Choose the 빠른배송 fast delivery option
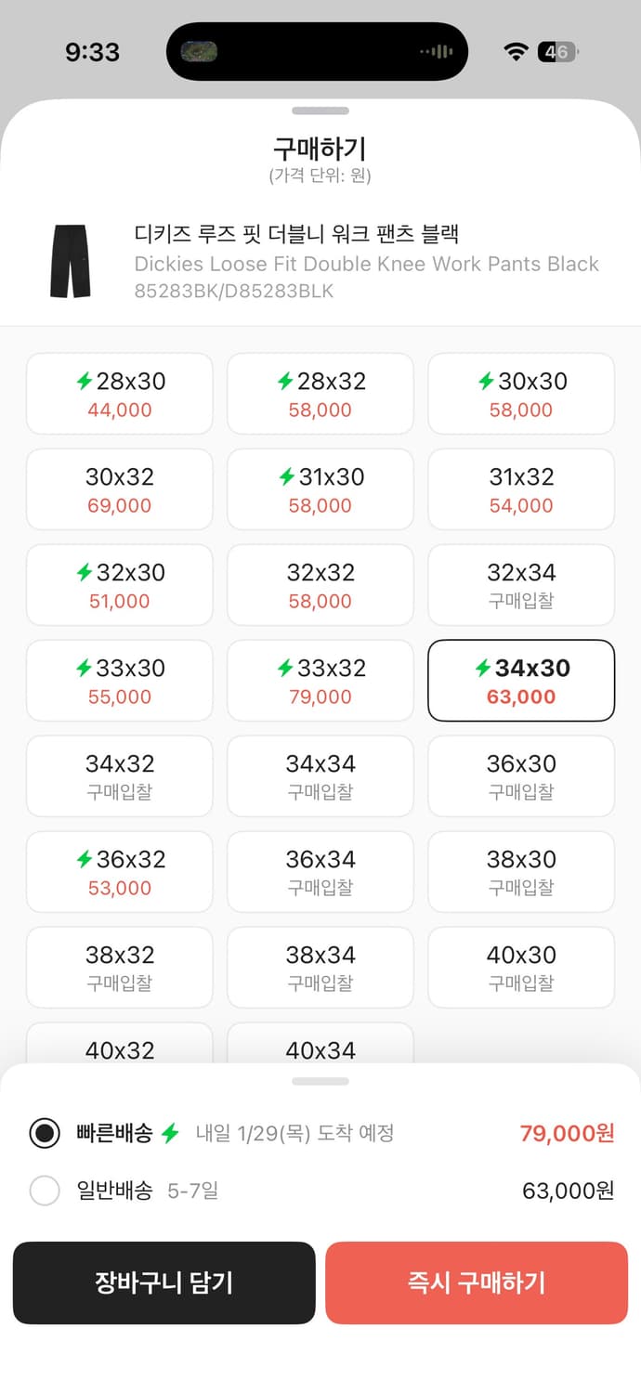 [45, 1134]
